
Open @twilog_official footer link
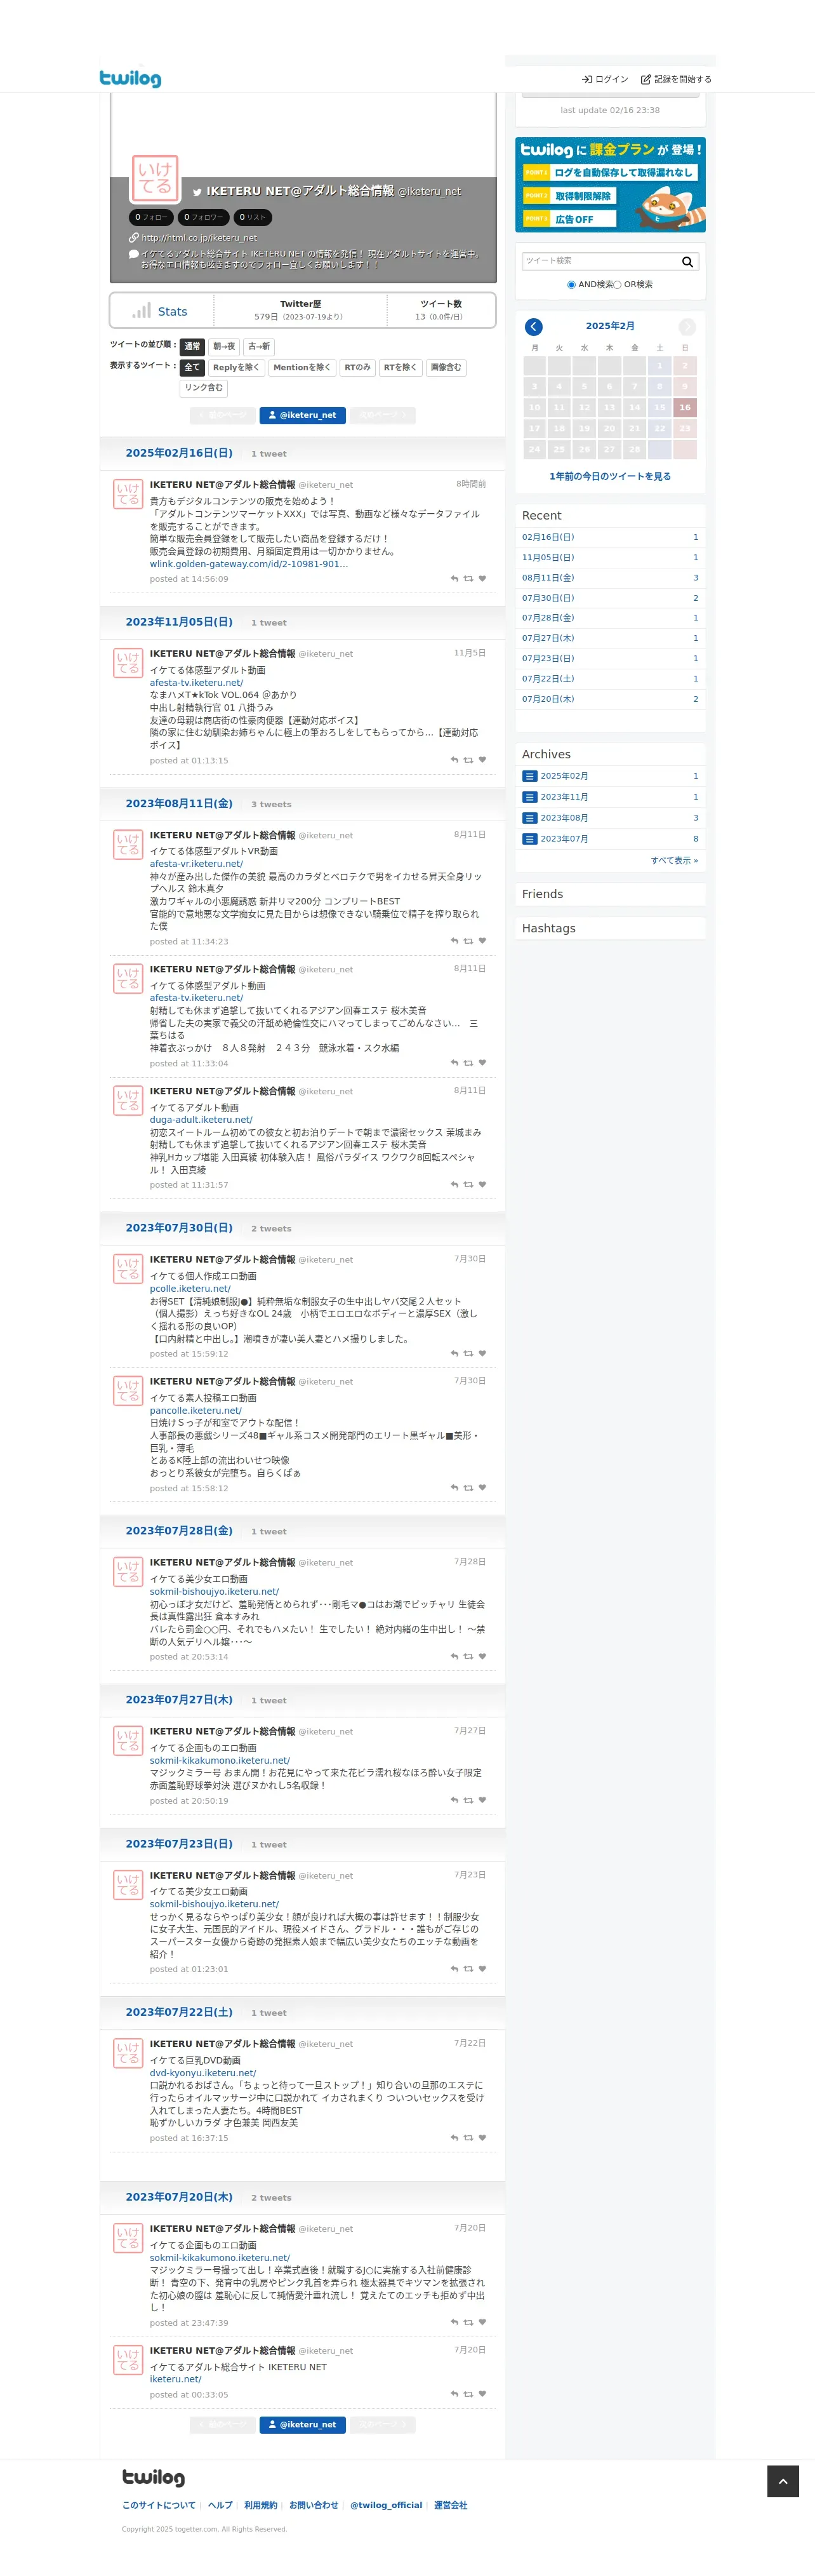point(386,2505)
